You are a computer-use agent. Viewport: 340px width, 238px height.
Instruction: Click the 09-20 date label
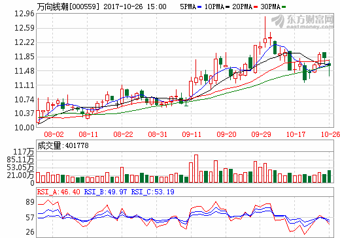226,134
